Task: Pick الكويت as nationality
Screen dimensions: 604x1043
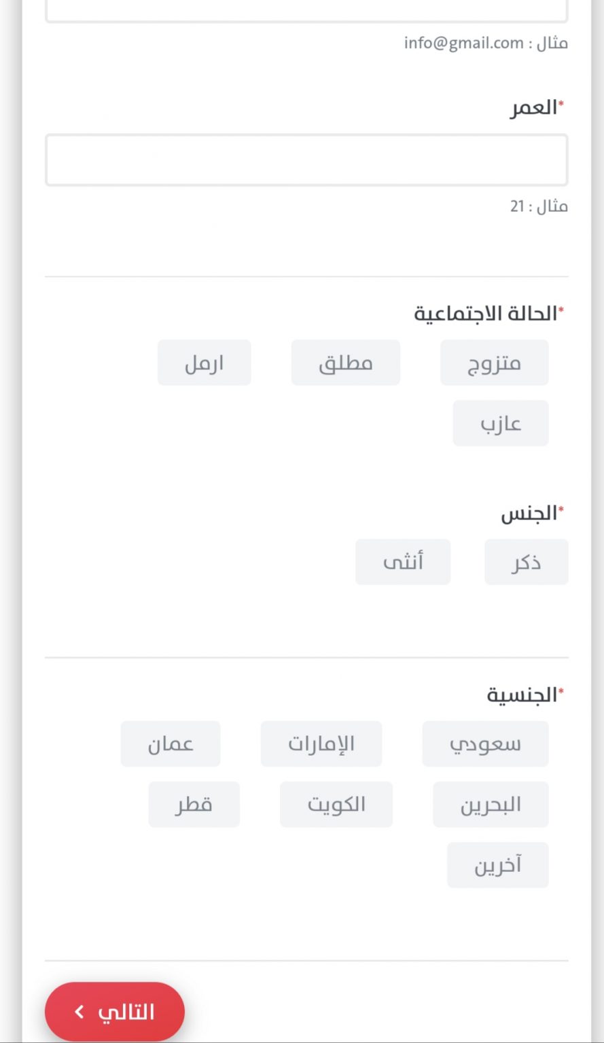Action: (x=336, y=804)
